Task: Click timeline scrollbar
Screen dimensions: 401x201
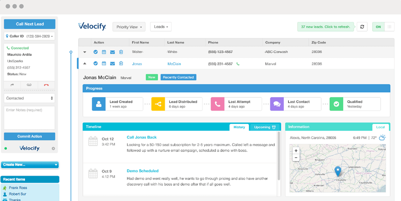Action: tap(279, 155)
